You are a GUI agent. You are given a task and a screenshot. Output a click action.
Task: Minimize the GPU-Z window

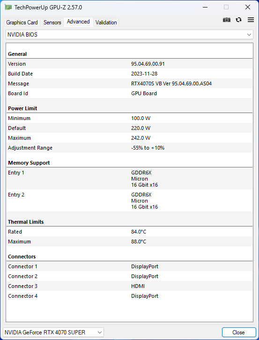click(x=205, y=7)
